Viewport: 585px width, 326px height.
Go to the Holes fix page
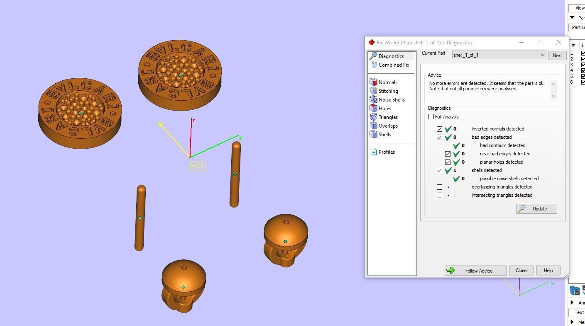pos(381,109)
